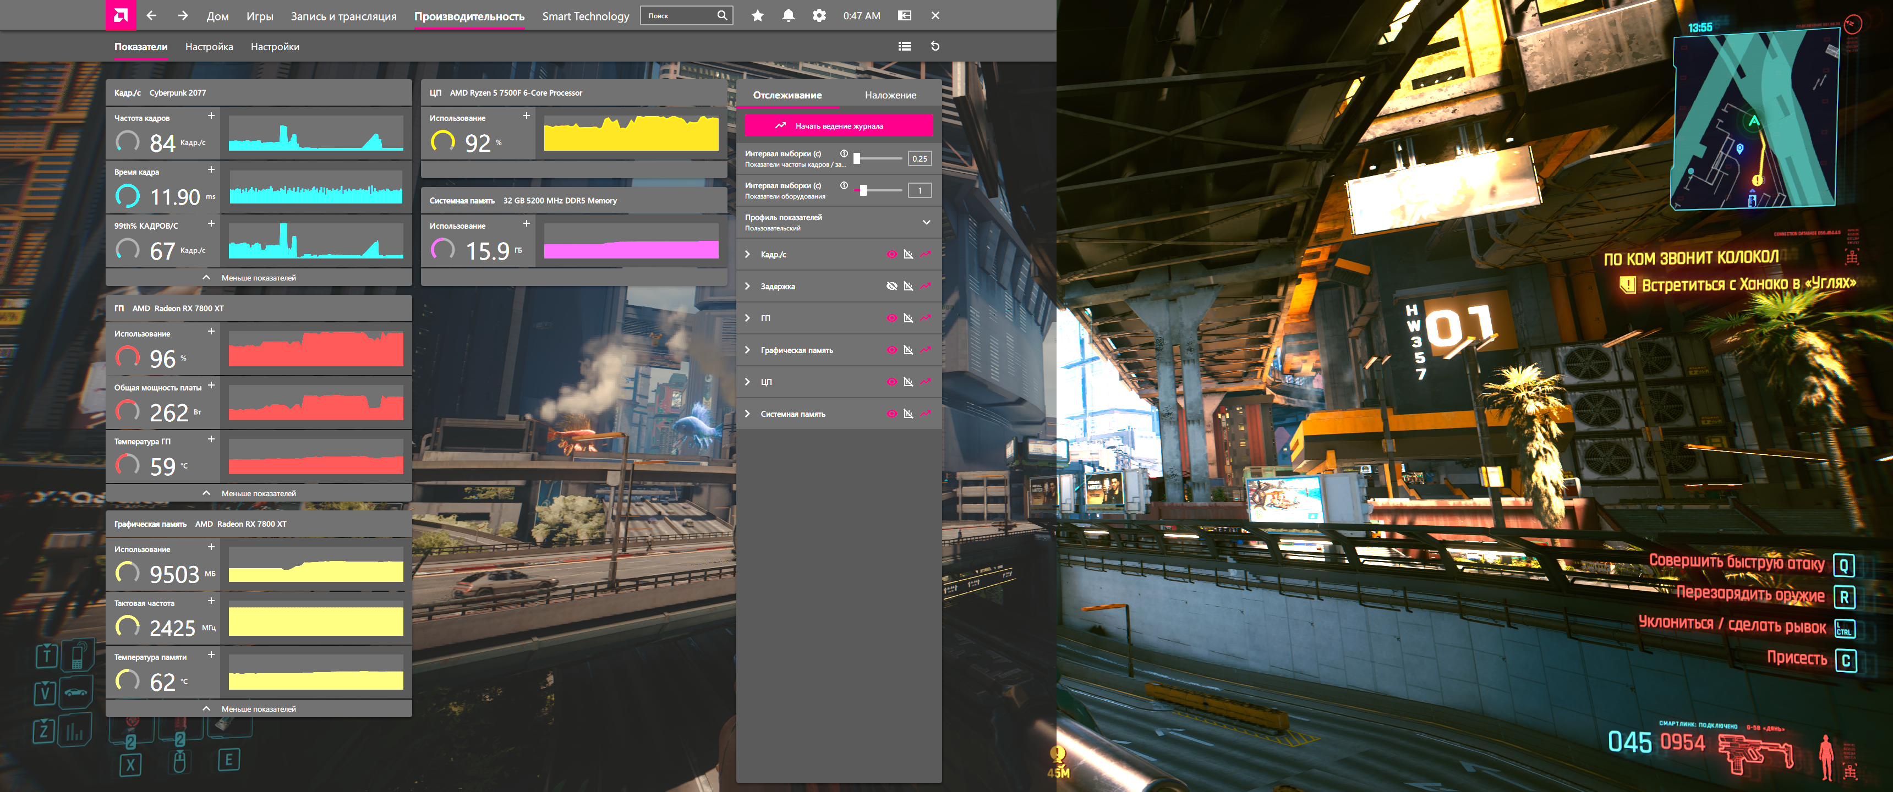The width and height of the screenshot is (1893, 792).
Task: Switch to Наложение tab
Action: pyautogui.click(x=890, y=96)
